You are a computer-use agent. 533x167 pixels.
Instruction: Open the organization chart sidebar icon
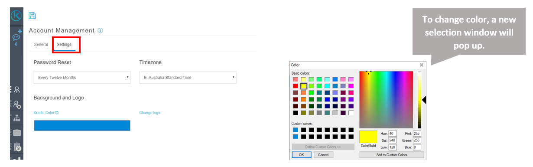click(x=17, y=118)
